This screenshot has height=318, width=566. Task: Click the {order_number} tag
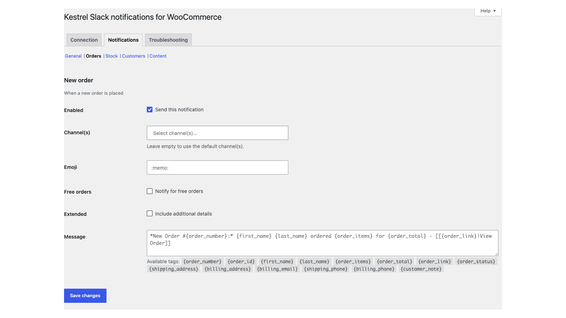[202, 261]
